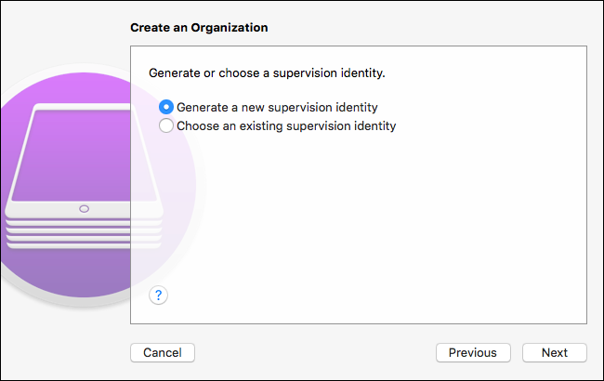This screenshot has width=604, height=381.
Task: Click the top iPad's screen in the illustration
Action: (84, 153)
